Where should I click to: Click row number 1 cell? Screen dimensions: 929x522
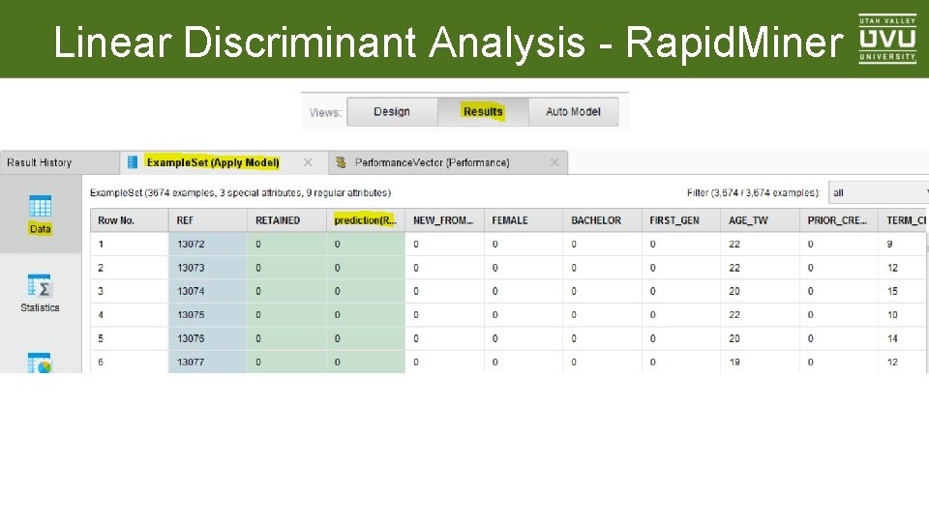coord(129,244)
